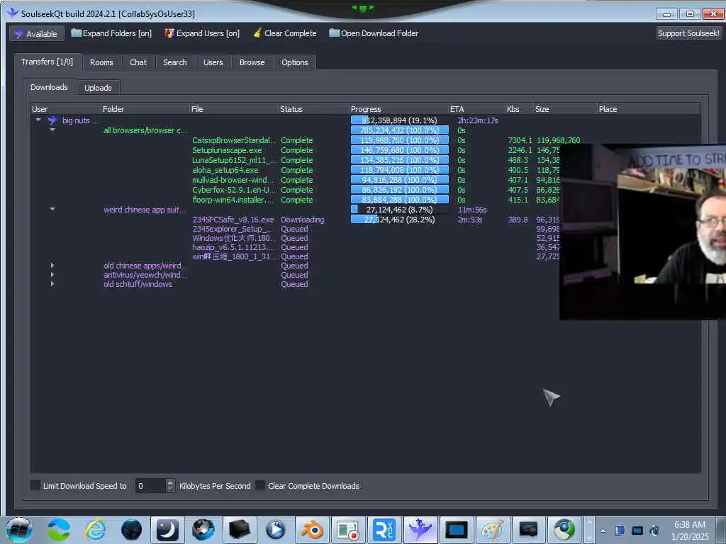Select floorp-win64.installer file row
Screen dimensions: 726x544
click(x=233, y=200)
